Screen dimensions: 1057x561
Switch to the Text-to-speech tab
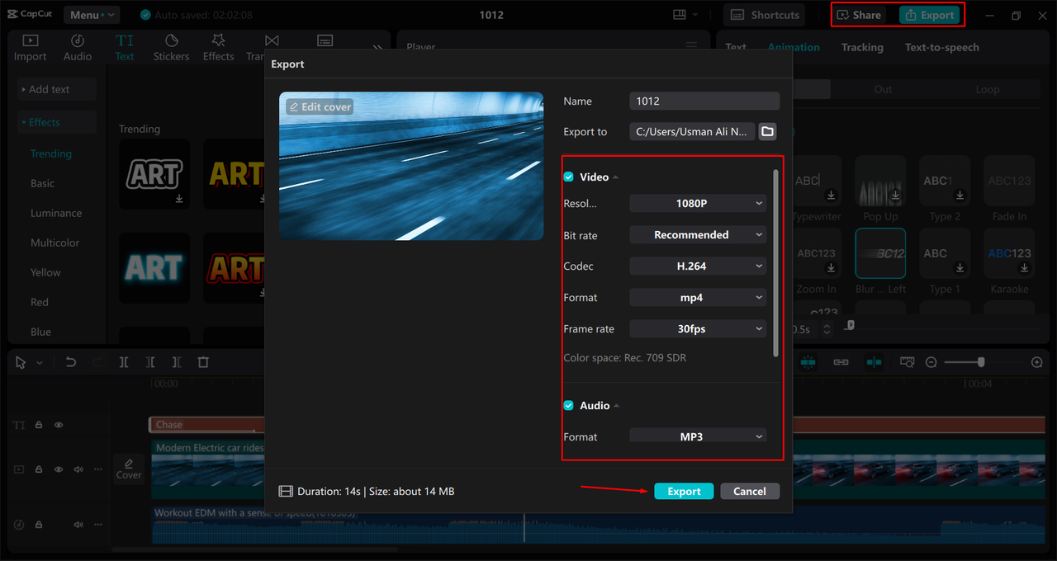(x=942, y=47)
